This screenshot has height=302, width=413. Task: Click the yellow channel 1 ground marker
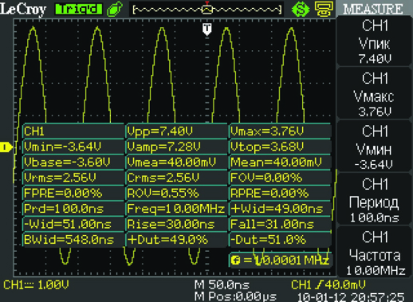click(x=6, y=147)
